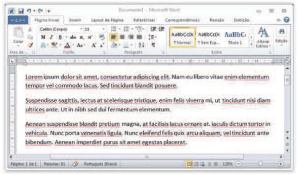Click the Format Painter brush icon
298x175 pixels.
tap(30, 45)
